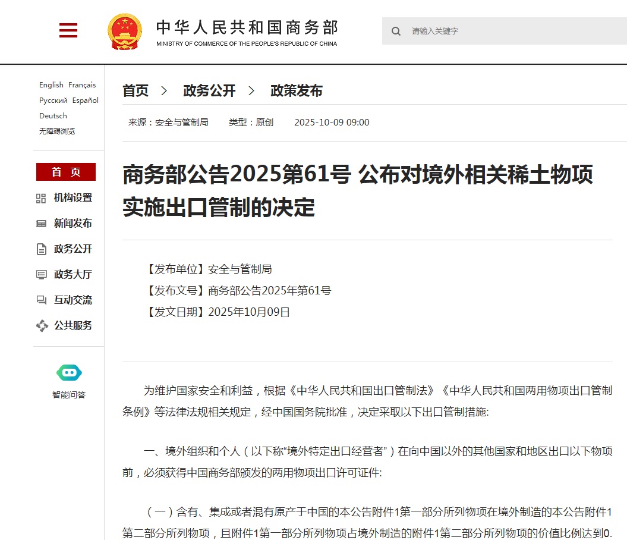
Task: Click the 政务公开 document icon
Action: point(41,249)
